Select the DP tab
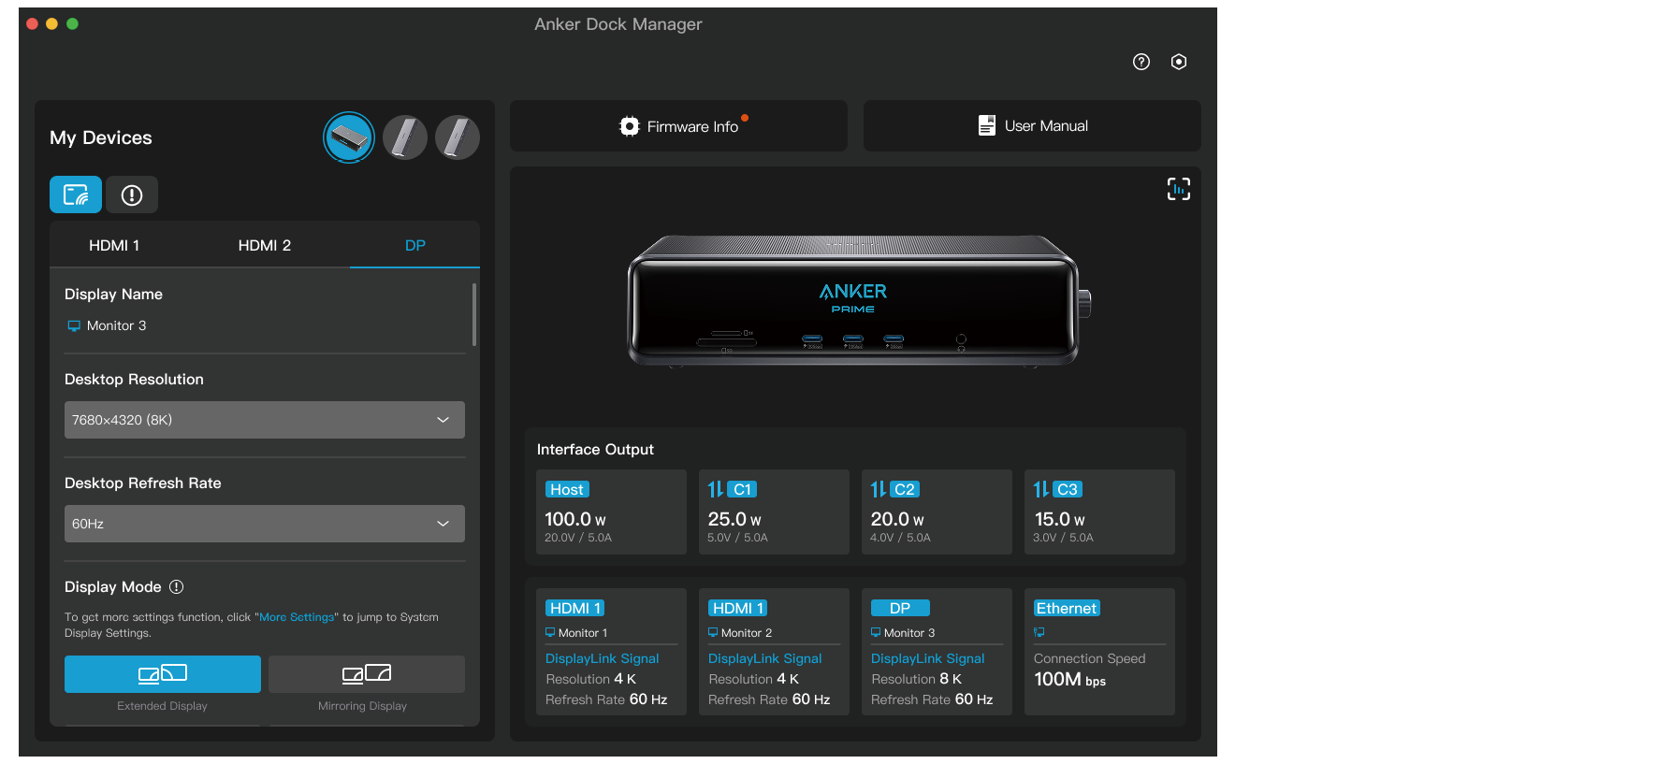The width and height of the screenshot is (1657, 764). (414, 245)
